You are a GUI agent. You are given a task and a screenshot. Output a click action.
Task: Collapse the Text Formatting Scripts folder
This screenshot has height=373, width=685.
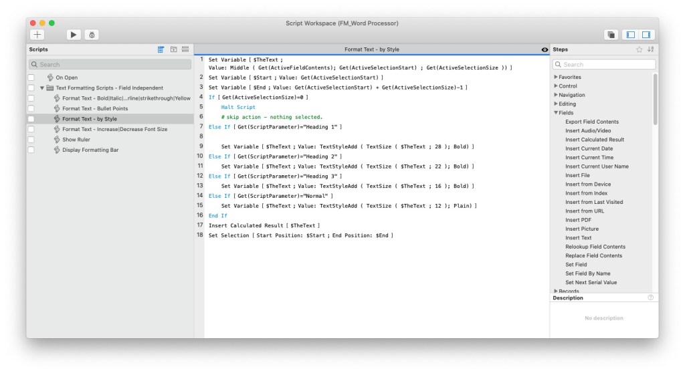41,88
